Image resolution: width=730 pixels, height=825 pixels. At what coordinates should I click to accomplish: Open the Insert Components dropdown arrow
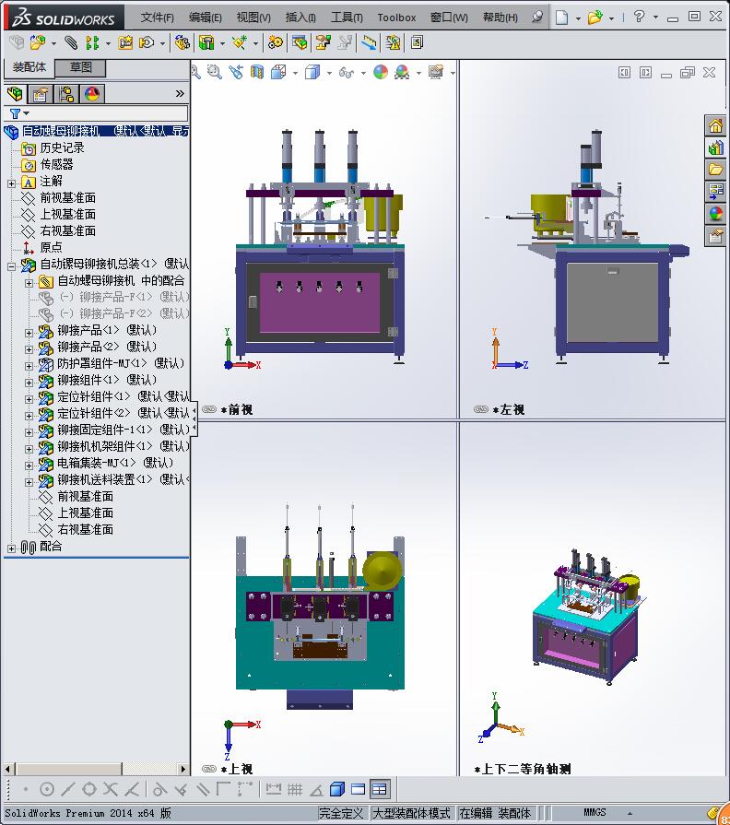(x=53, y=43)
